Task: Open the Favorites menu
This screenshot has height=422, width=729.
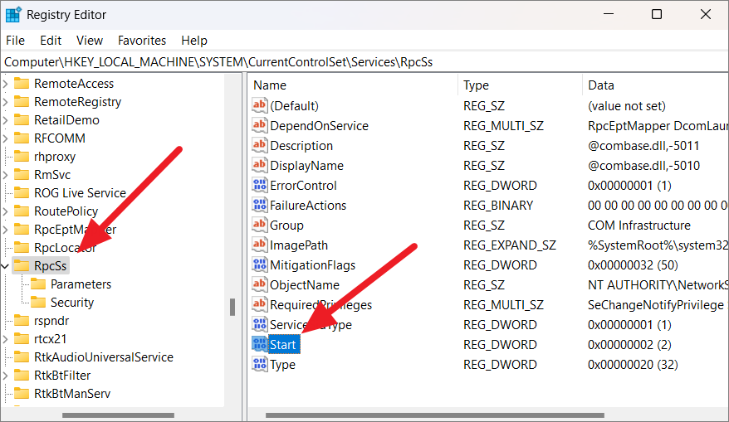Action: 142,41
